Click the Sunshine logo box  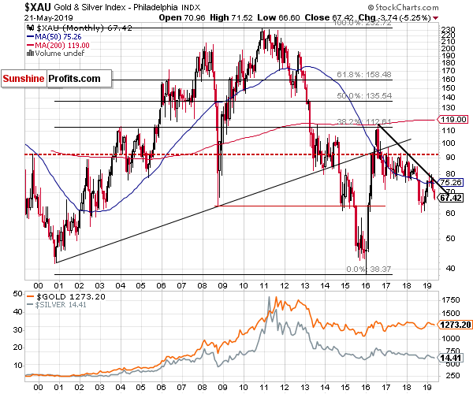[x=24, y=79]
